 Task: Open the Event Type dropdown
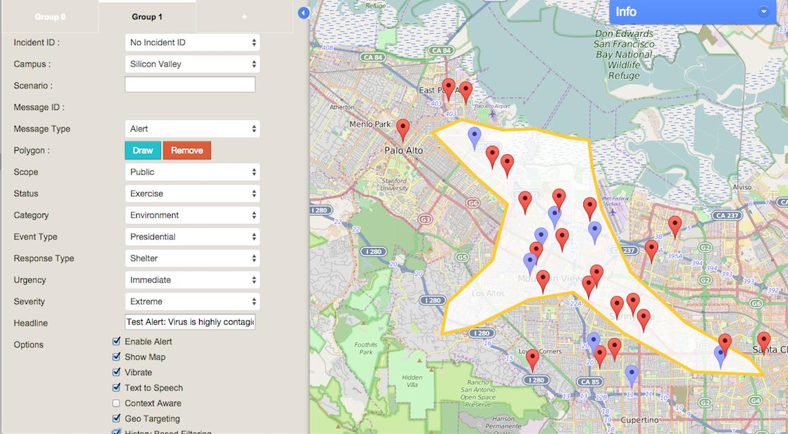(192, 237)
